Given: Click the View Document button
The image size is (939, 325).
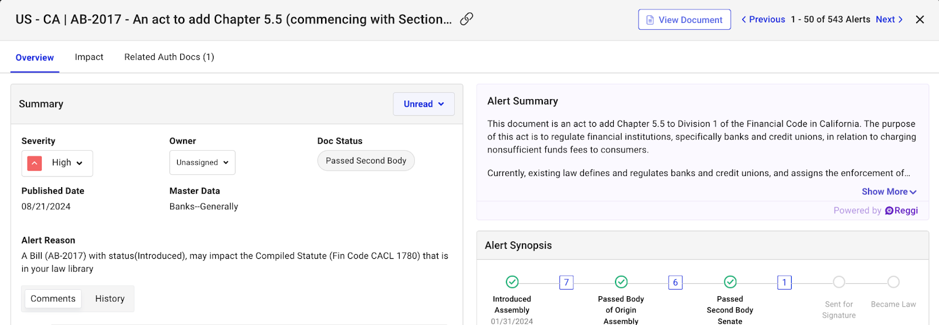Looking at the screenshot, I should tap(684, 20).
